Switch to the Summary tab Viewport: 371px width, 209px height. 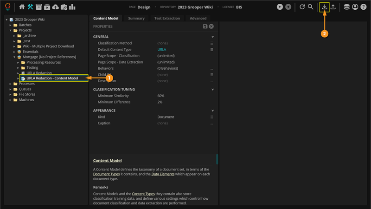[x=136, y=18]
